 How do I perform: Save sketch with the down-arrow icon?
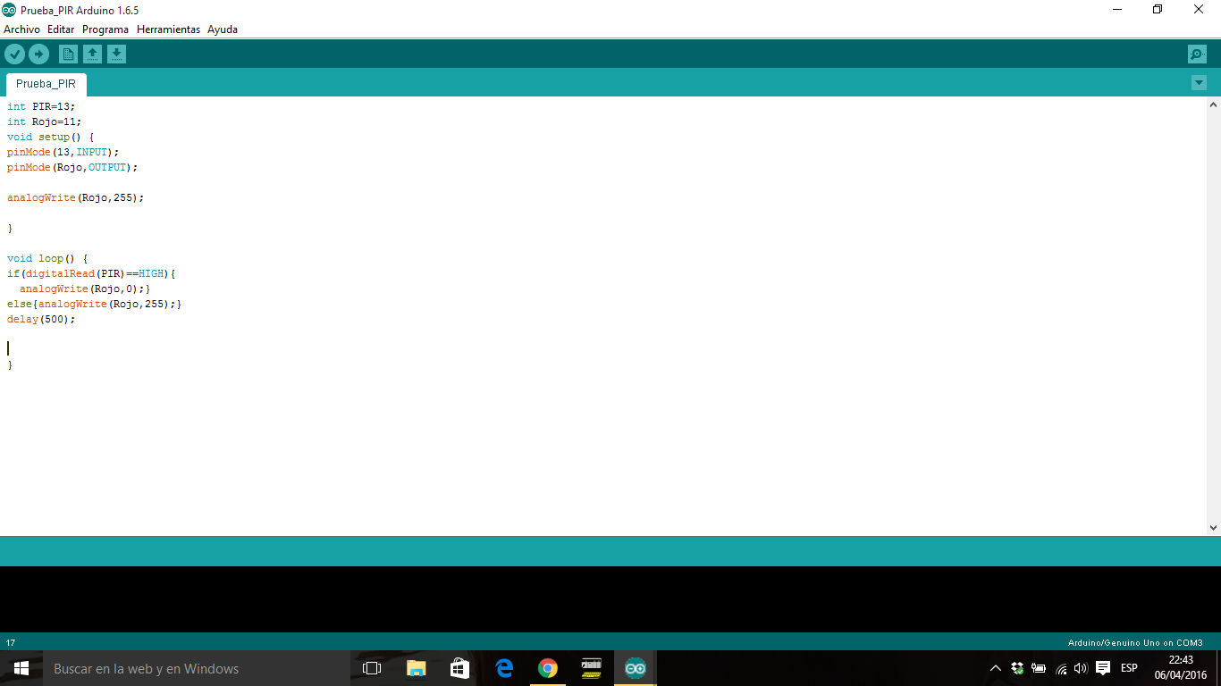click(116, 54)
